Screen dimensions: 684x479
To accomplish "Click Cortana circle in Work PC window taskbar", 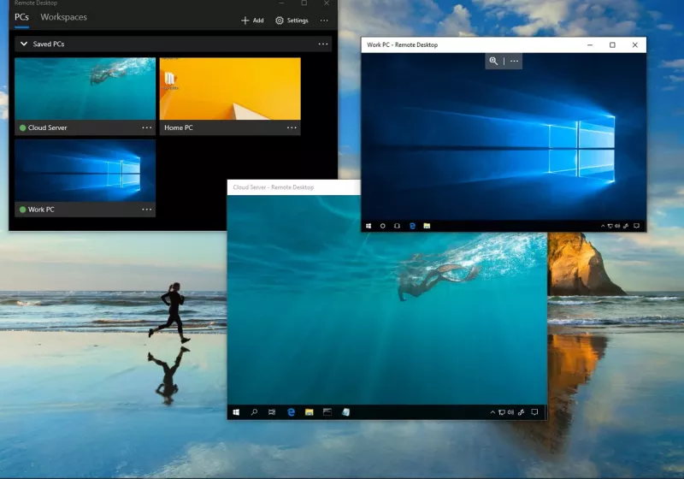I will tap(382, 226).
